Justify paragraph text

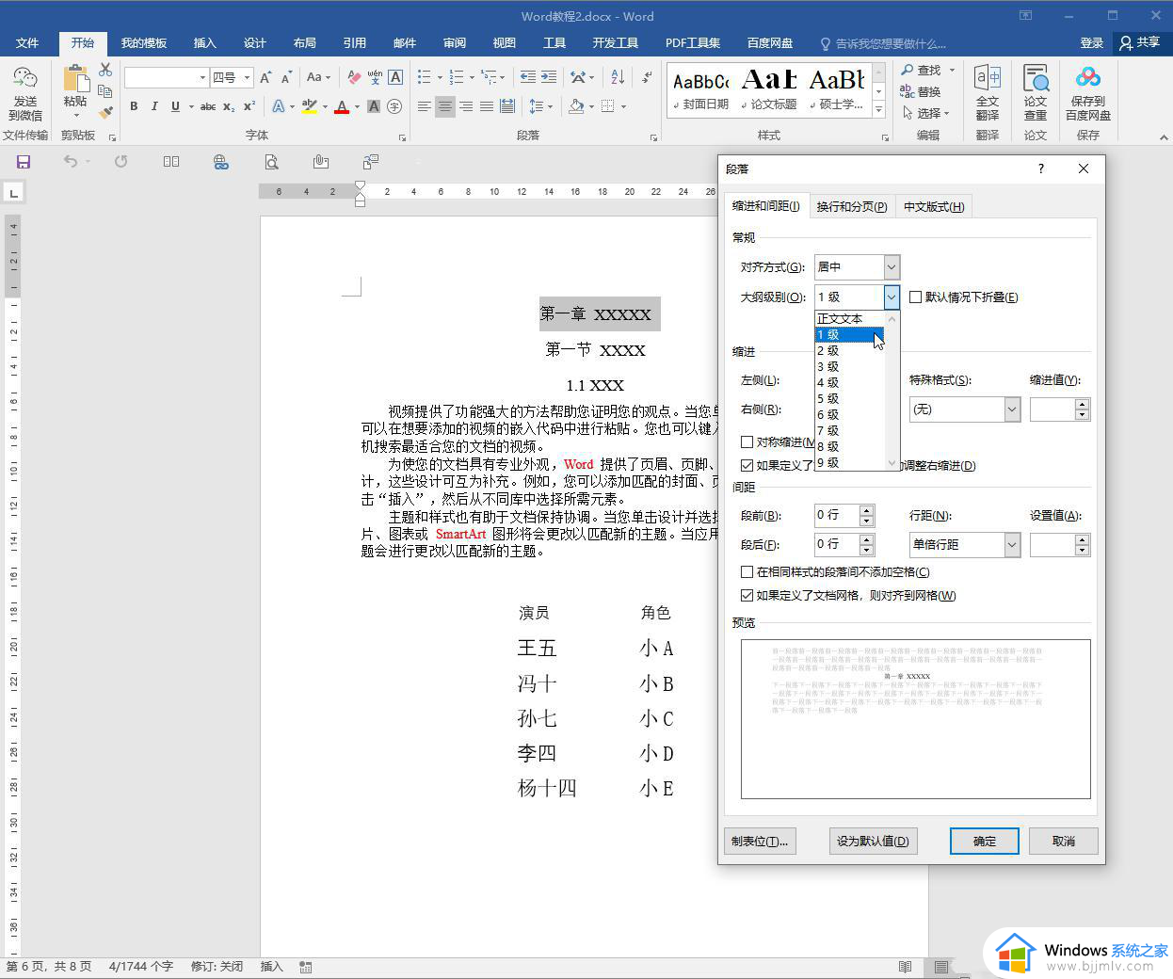point(487,106)
